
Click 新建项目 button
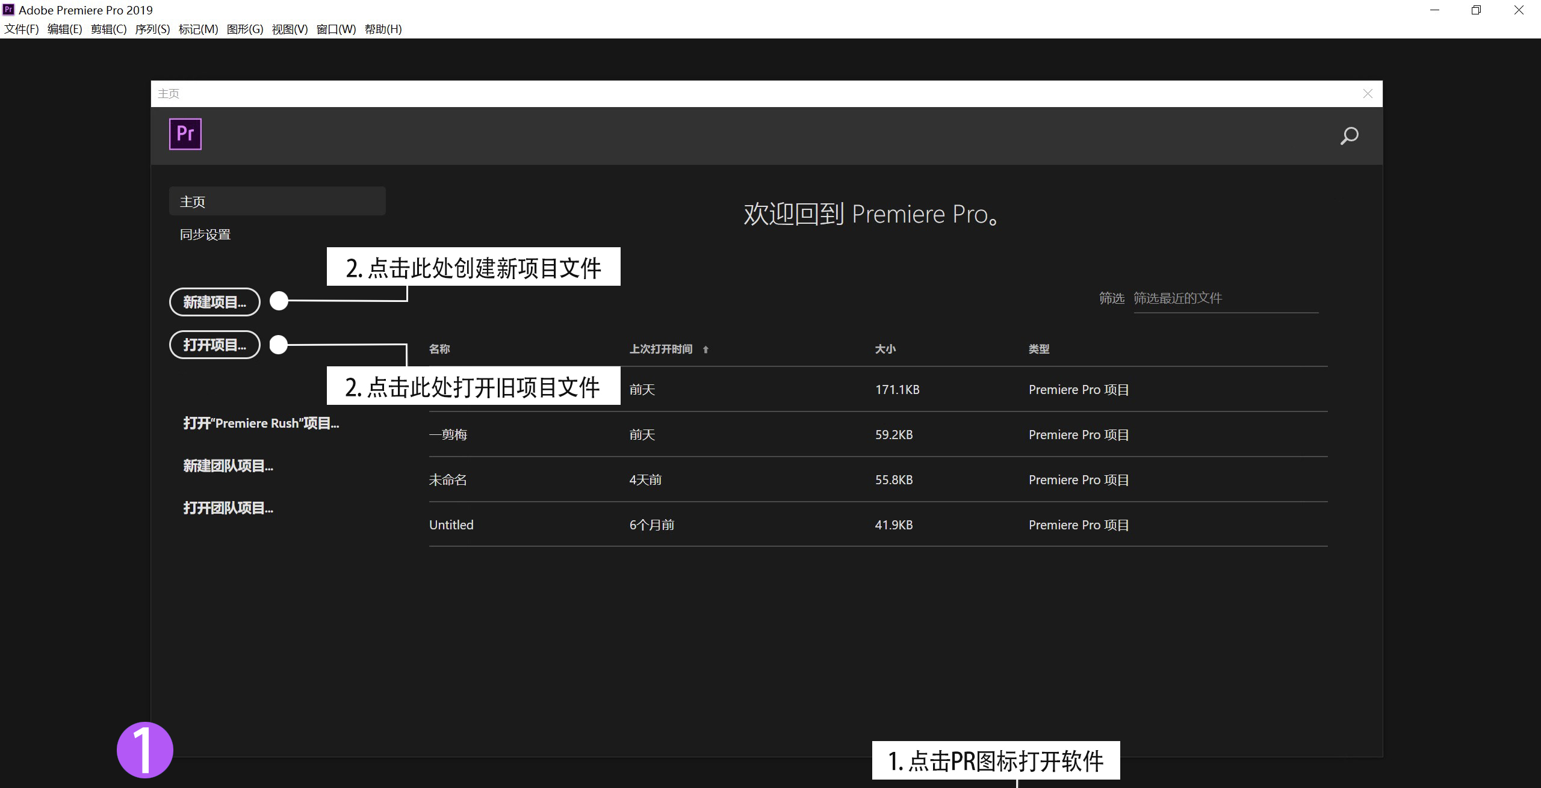[x=214, y=302]
